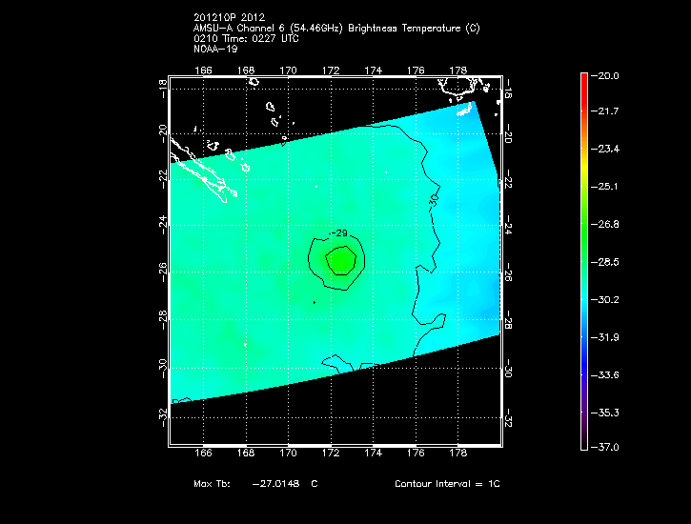Click the -30.2 colorbar label
691x524 pixels.
604,300
